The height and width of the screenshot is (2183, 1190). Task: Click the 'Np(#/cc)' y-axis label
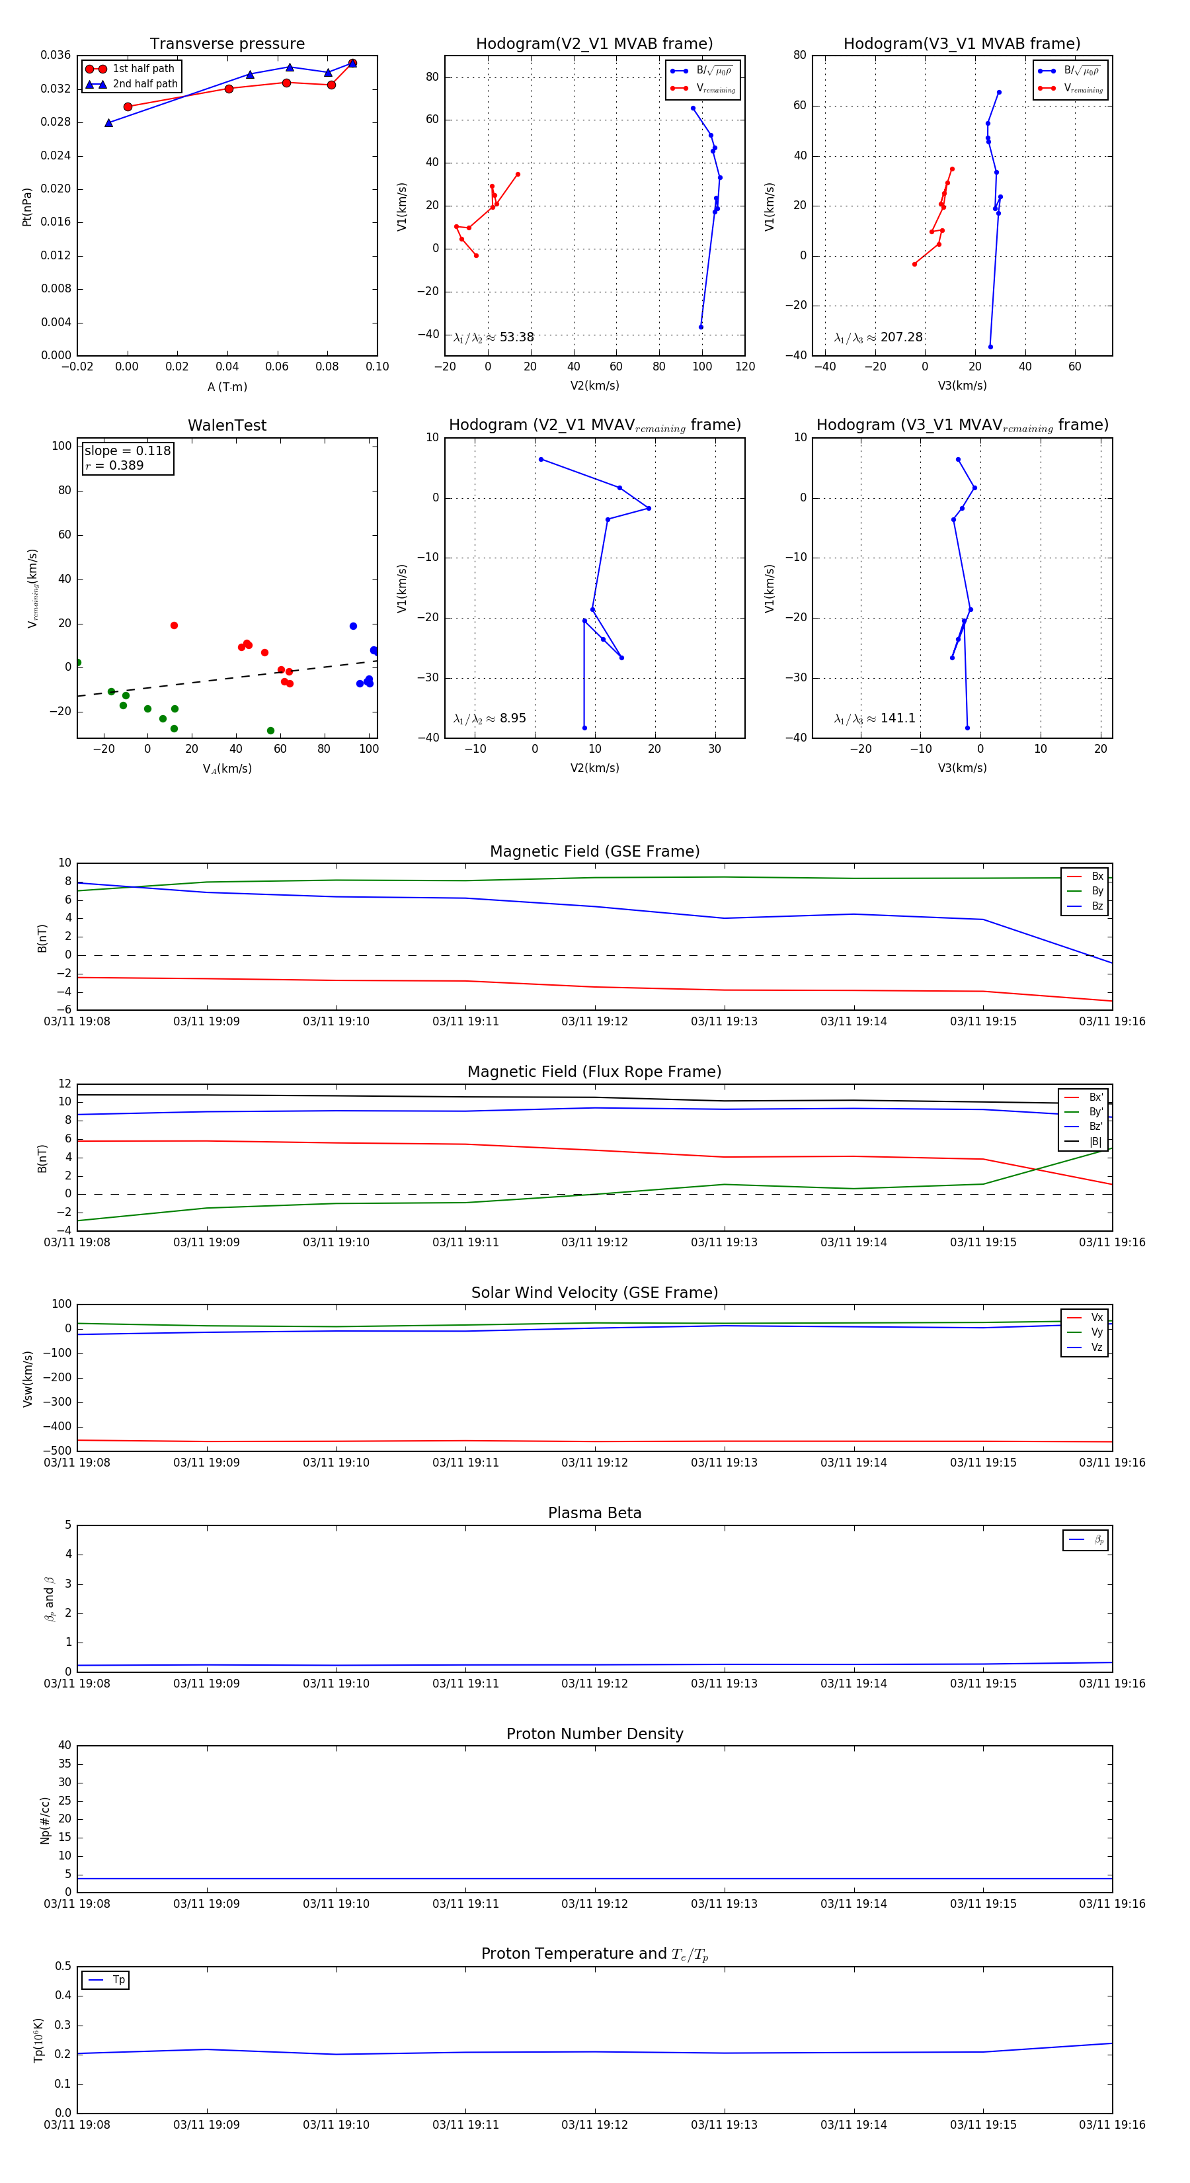pyautogui.click(x=44, y=1820)
